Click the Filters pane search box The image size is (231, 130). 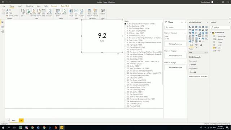(x=175, y=27)
